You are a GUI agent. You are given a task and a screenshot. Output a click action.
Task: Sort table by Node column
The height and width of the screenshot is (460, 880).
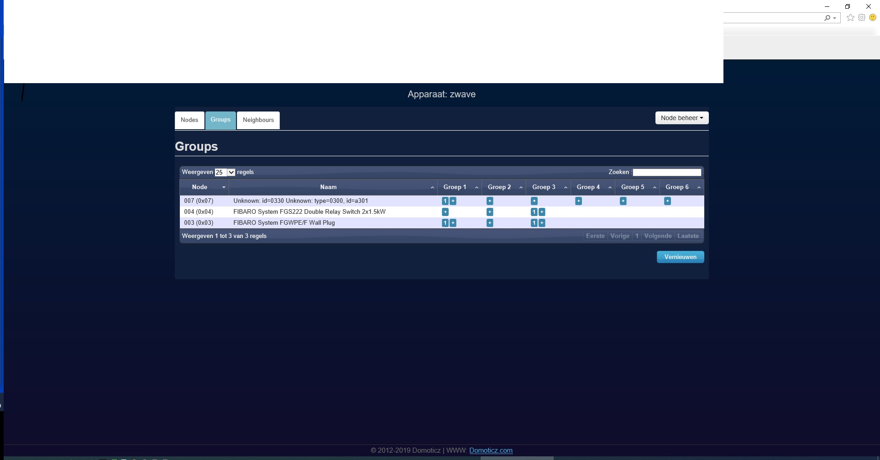199,187
